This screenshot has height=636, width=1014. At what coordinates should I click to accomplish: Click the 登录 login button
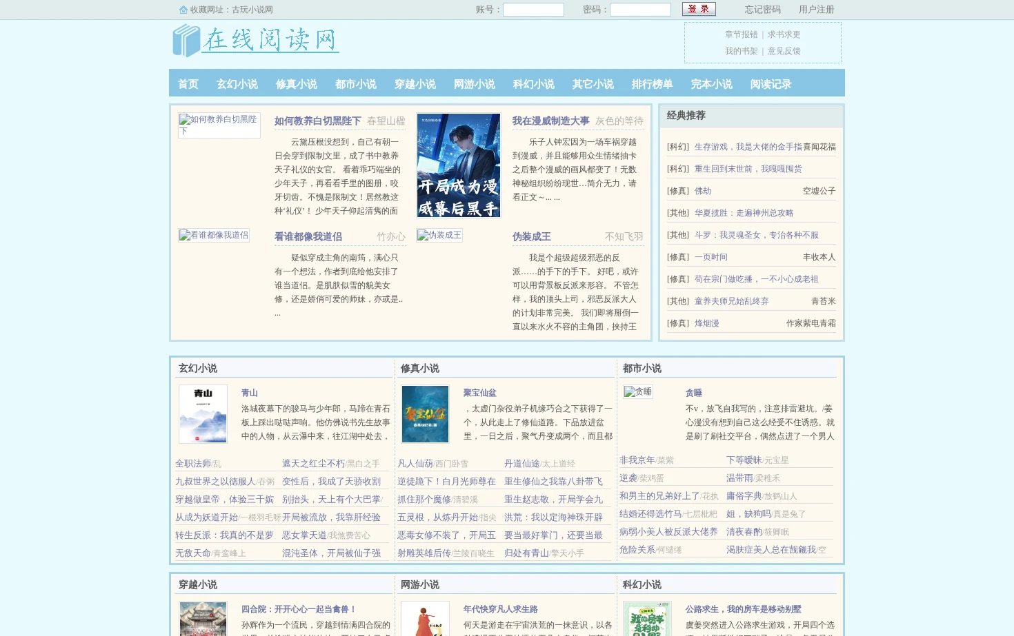[699, 9]
